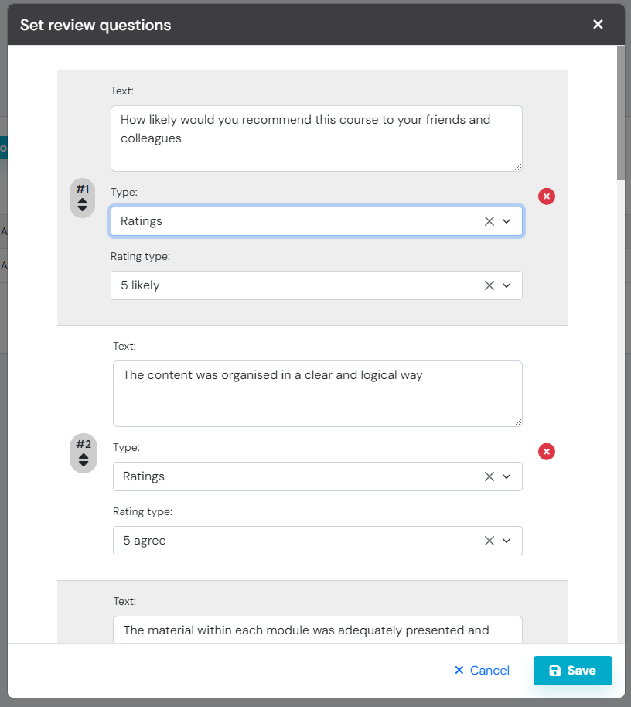
Task: Clear the Ratings type for question #1
Action: 489,221
